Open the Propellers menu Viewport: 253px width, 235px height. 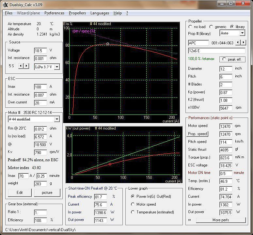click(x=77, y=13)
